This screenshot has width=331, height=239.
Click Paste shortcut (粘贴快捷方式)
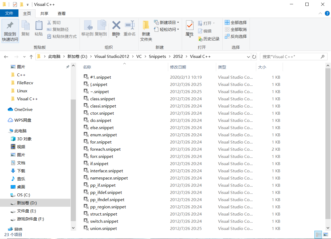[62, 37]
